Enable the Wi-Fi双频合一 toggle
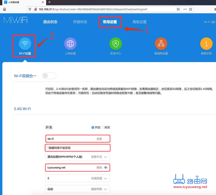The image size is (216, 195). point(49,76)
